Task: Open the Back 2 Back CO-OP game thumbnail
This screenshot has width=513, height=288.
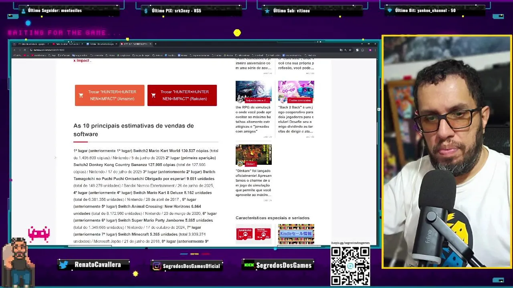Action: point(296,92)
